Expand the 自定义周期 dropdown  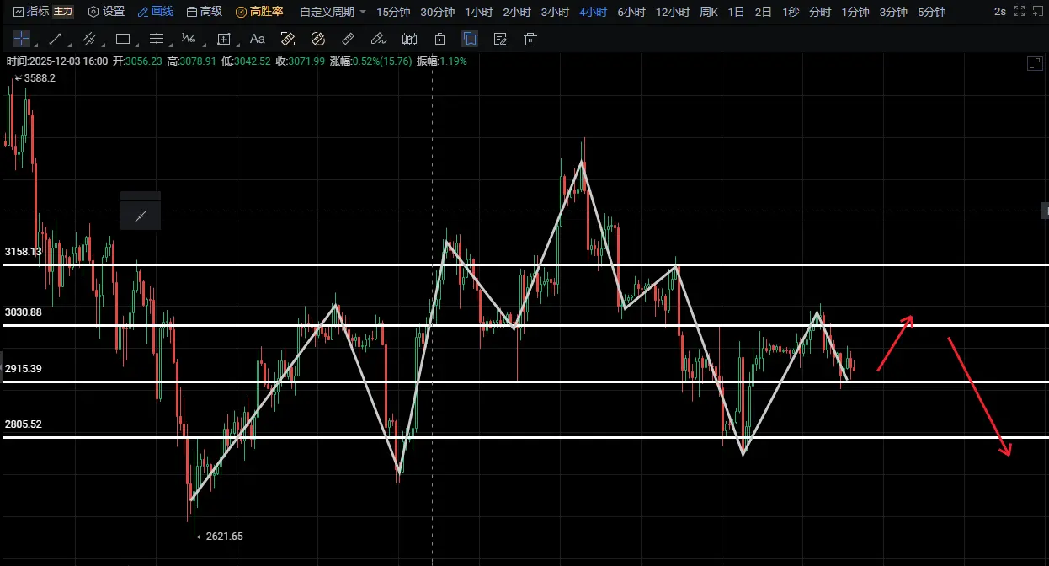coord(333,12)
